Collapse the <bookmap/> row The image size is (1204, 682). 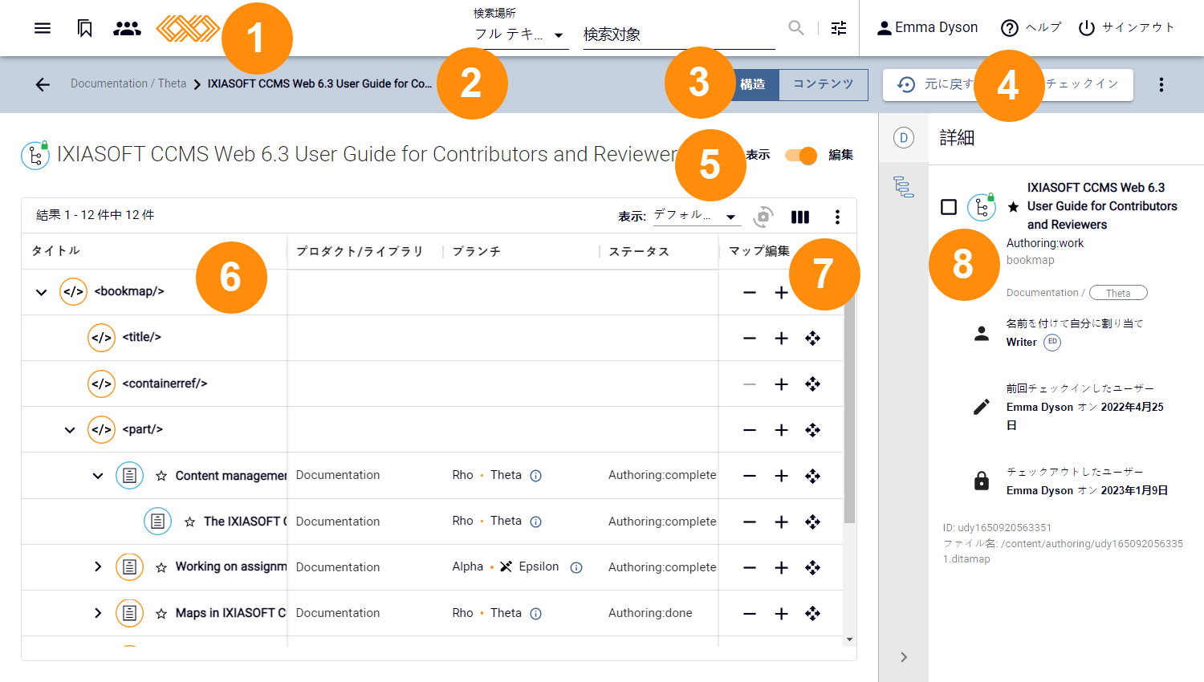(42, 292)
